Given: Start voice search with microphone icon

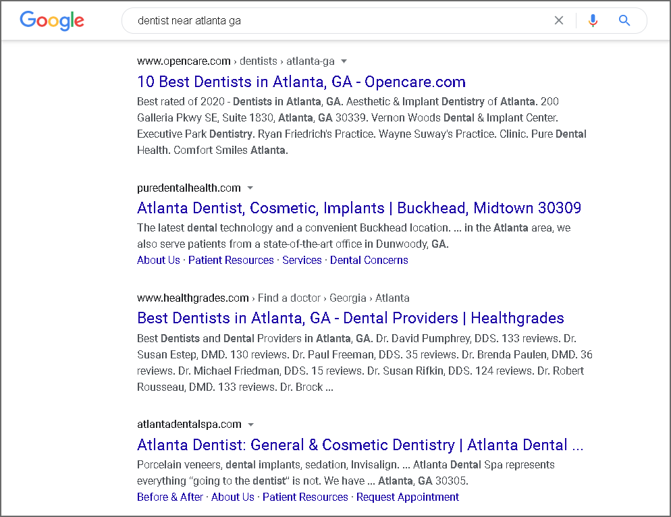Looking at the screenshot, I should pos(593,21).
